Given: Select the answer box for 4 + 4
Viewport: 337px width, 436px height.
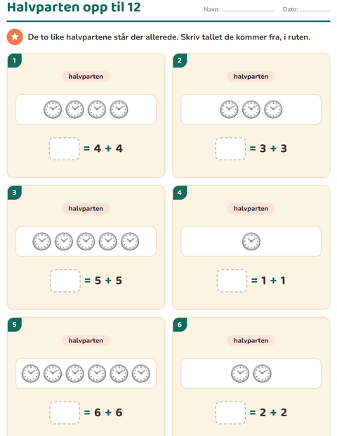Looking at the screenshot, I should 64,148.
